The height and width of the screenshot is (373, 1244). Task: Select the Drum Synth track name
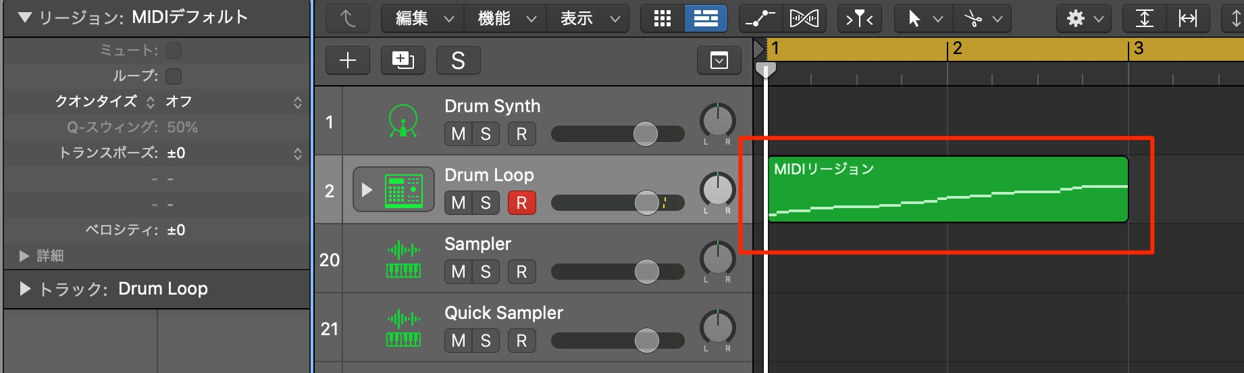[x=492, y=106]
